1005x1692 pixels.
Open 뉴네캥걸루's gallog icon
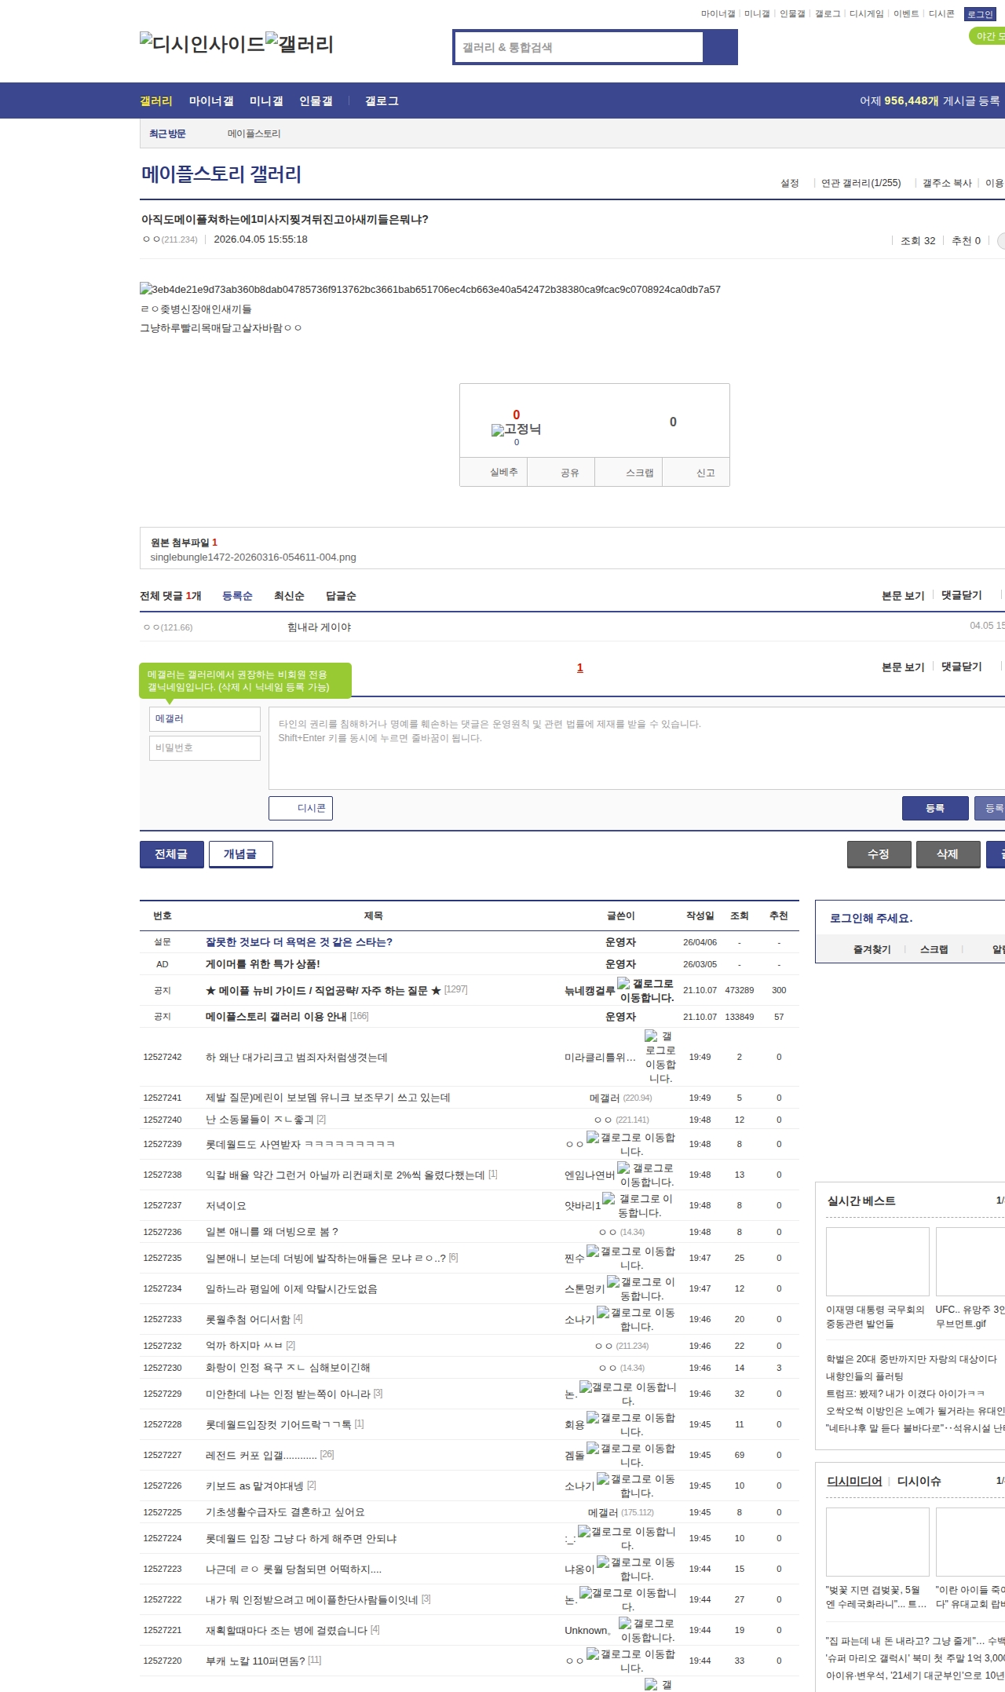coord(623,983)
